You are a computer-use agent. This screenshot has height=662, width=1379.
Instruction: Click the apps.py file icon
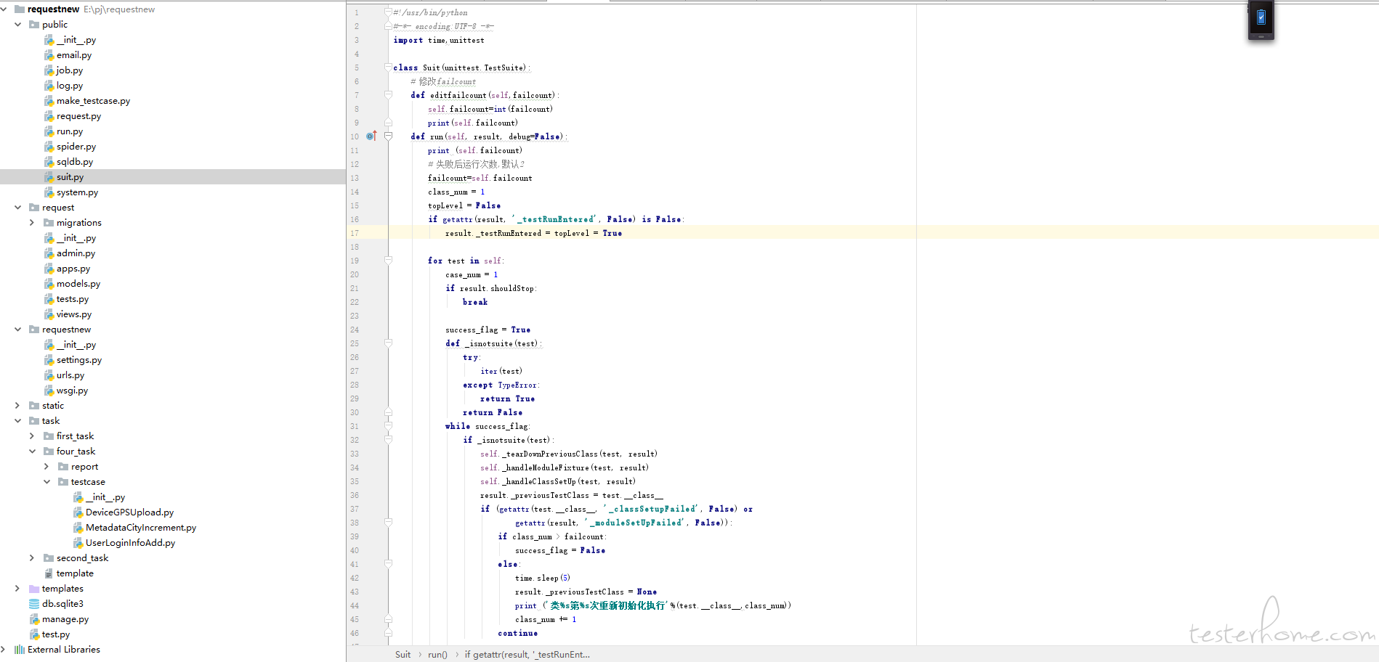click(x=49, y=269)
